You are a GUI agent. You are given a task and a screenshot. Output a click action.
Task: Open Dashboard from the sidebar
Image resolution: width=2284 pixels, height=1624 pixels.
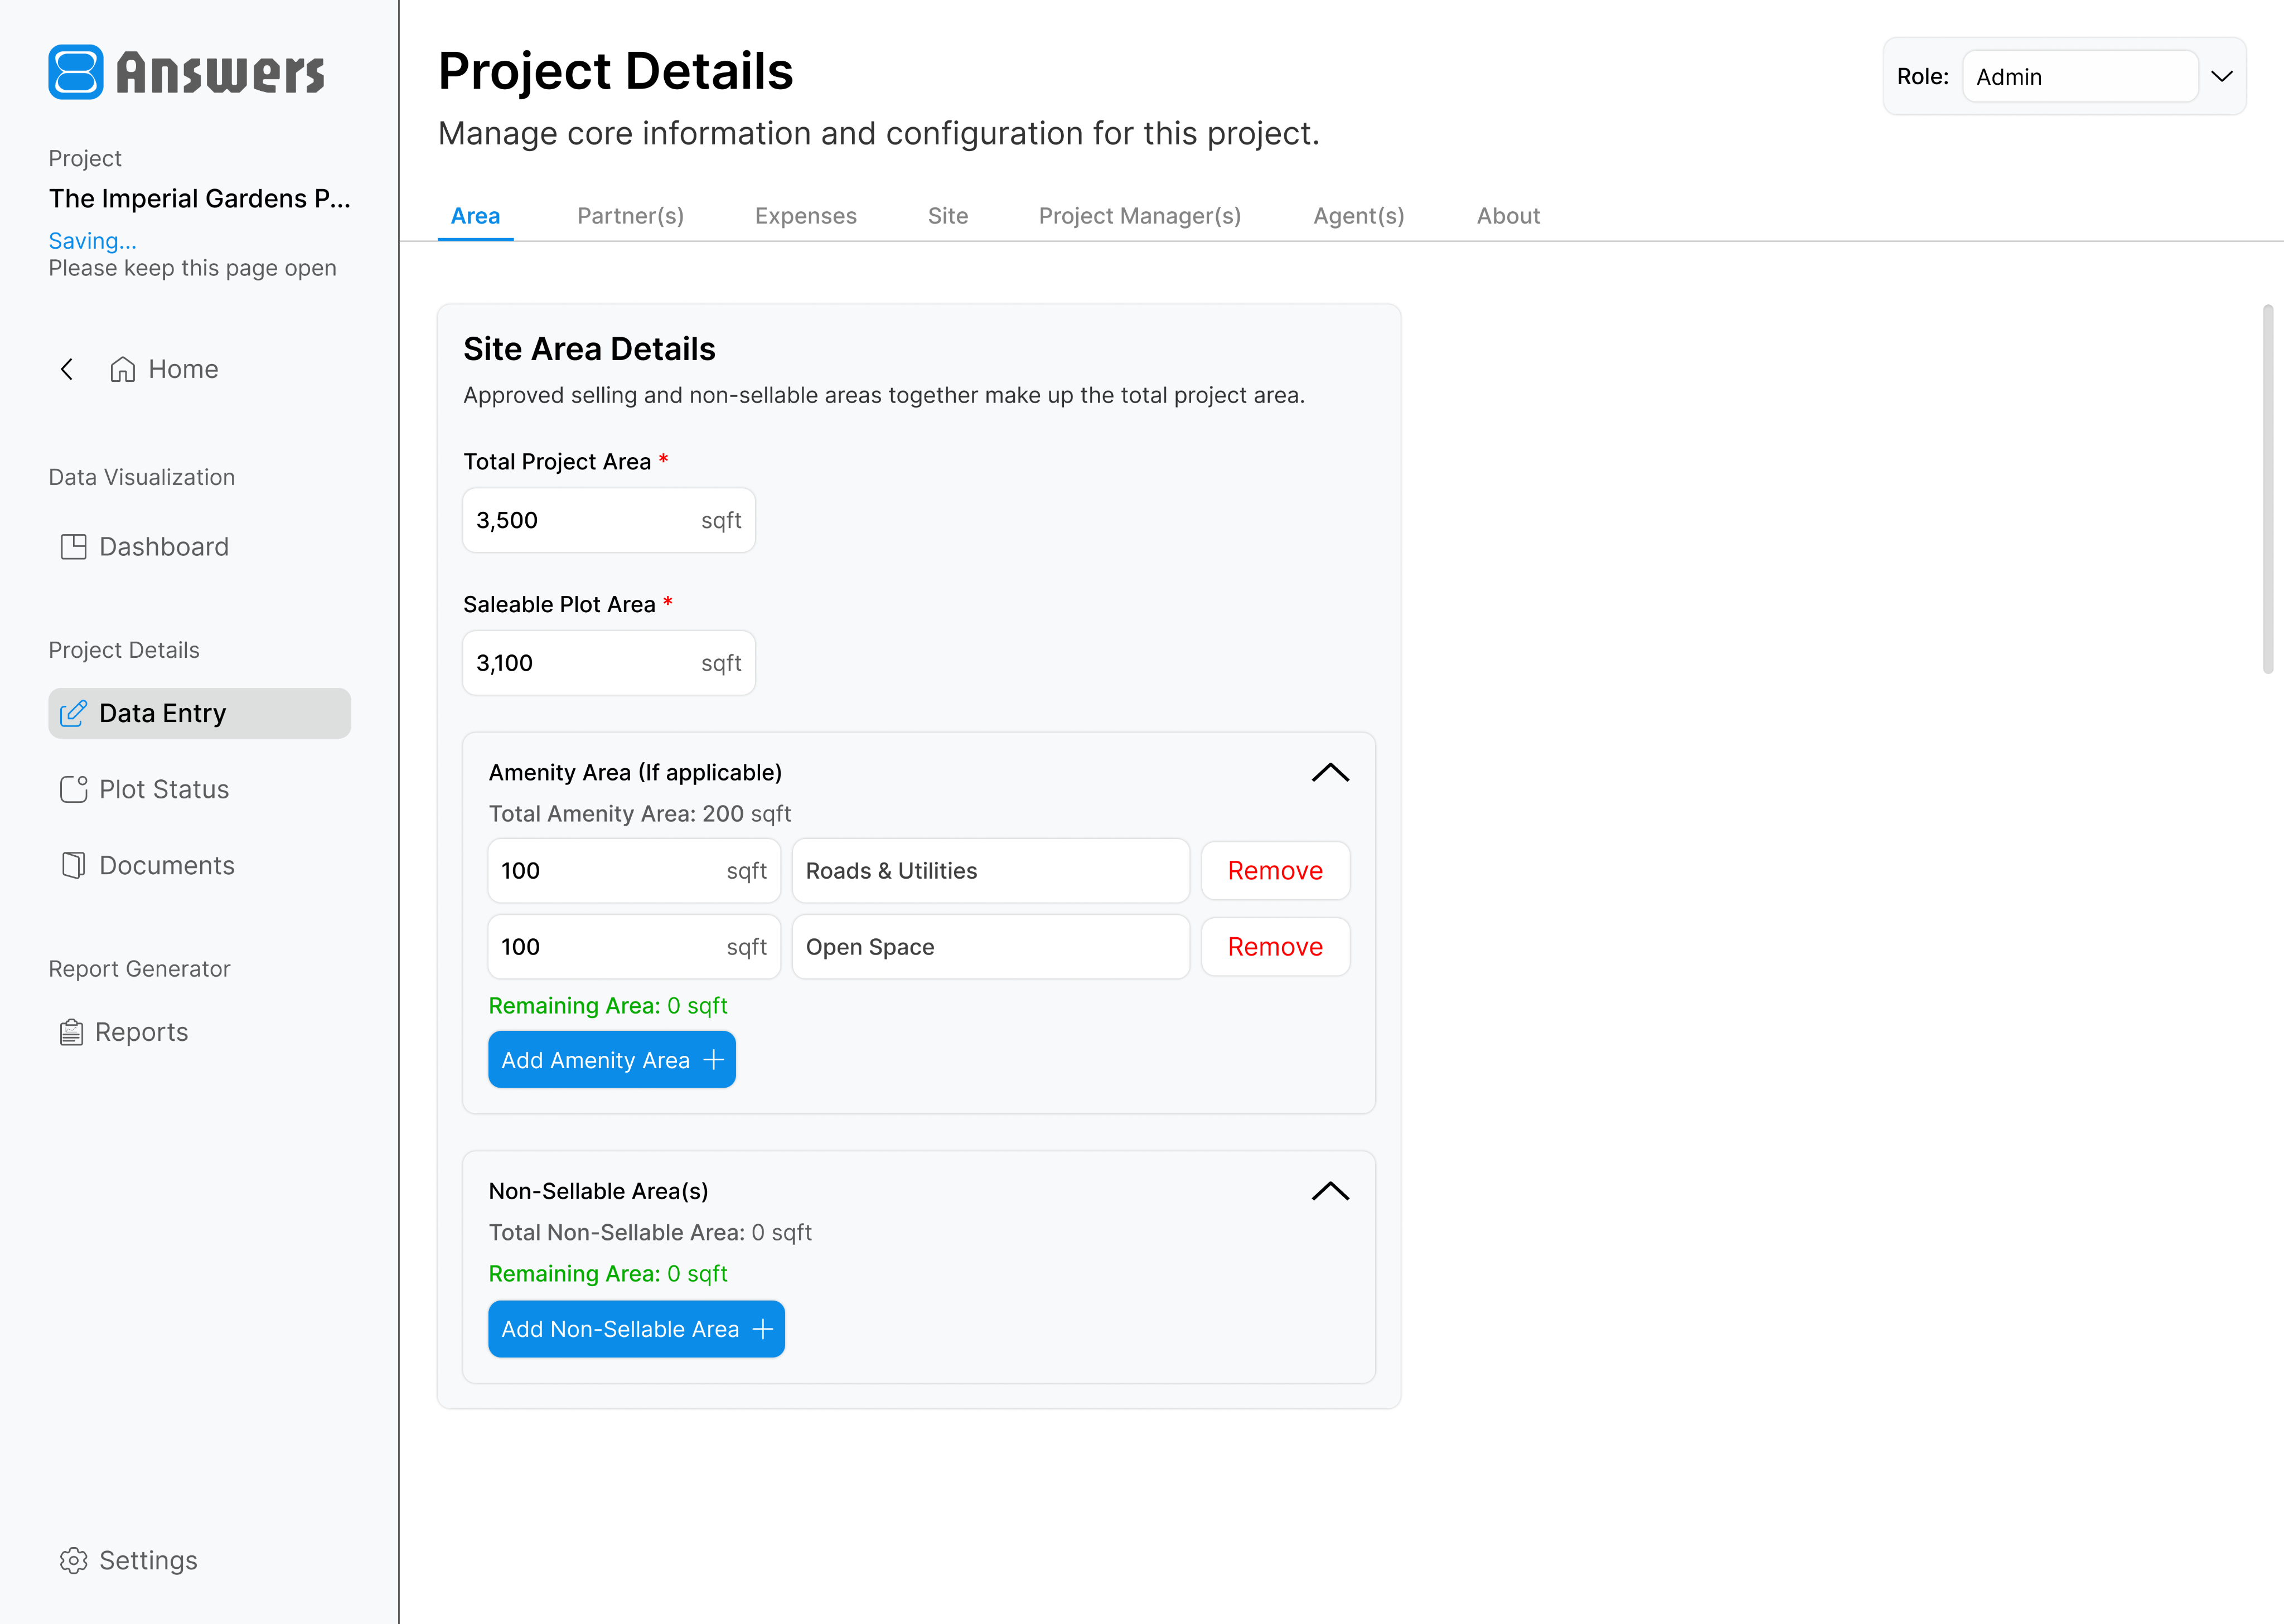point(145,547)
